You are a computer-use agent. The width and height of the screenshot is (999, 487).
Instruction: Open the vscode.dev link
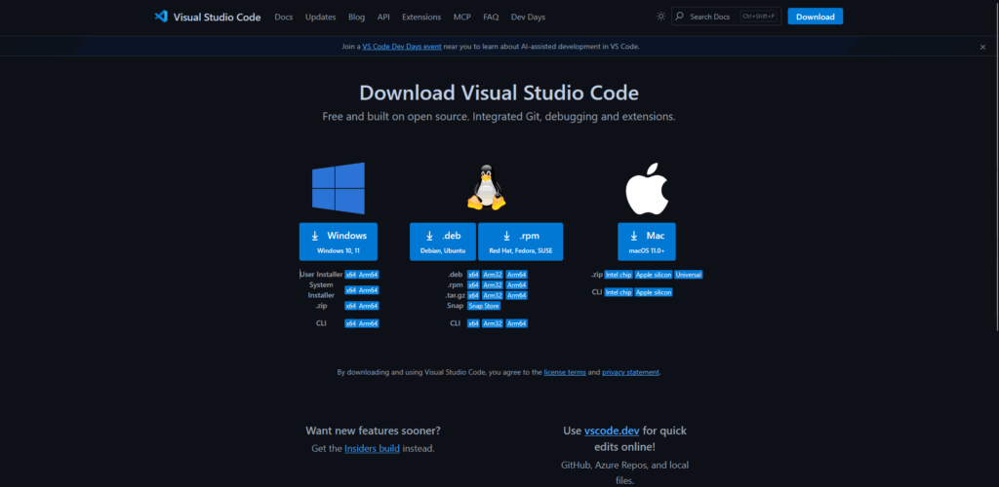tap(612, 431)
